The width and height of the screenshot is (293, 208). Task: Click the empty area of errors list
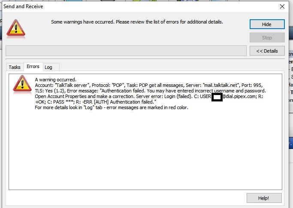point(146,150)
